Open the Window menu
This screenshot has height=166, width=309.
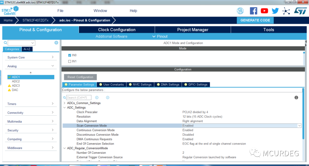100,11
